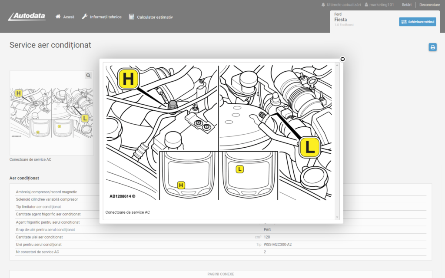Click the bell icon for Ultimele actualizări
Screen dimensions: 445x278
(x=323, y=5)
